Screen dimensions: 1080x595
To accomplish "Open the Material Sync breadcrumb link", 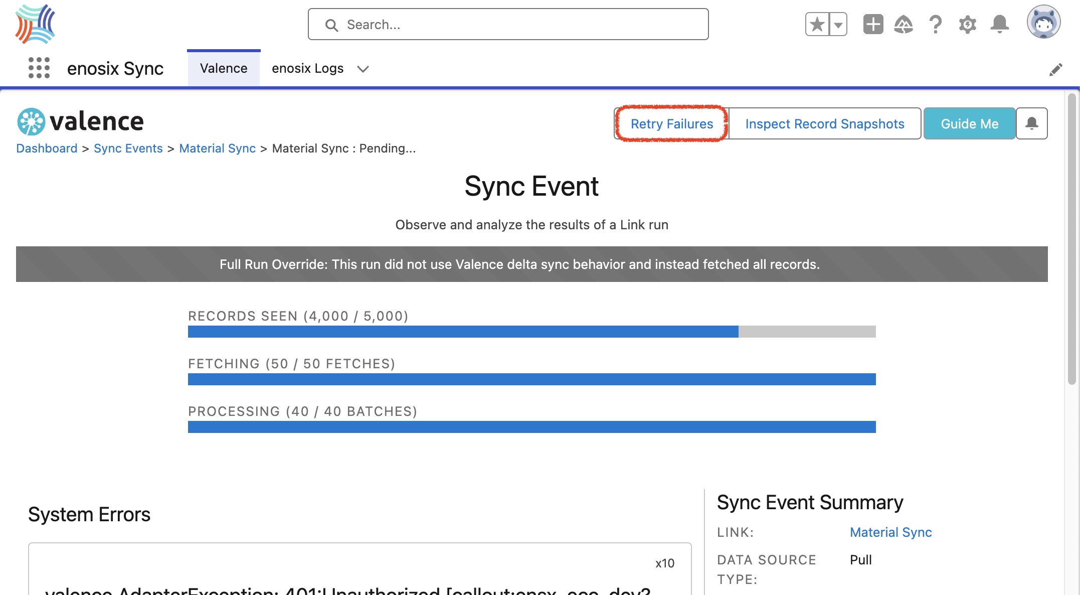I will point(217,148).
